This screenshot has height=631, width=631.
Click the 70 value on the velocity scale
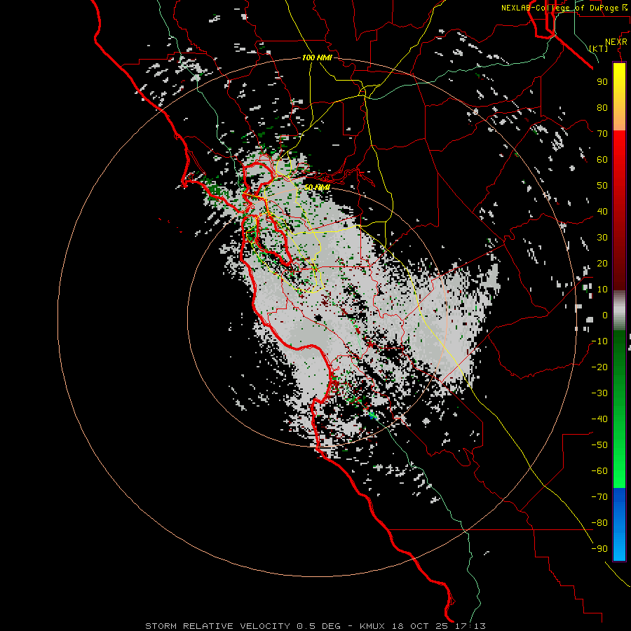(602, 134)
